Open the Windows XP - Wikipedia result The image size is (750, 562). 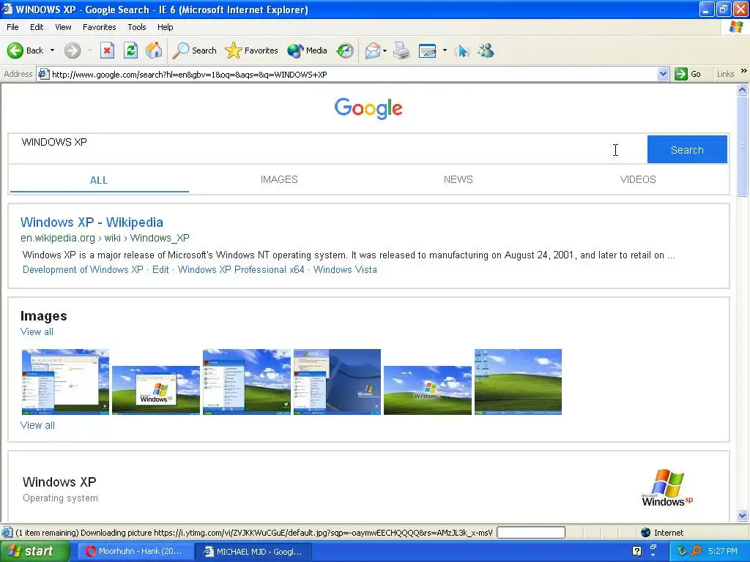[92, 222]
